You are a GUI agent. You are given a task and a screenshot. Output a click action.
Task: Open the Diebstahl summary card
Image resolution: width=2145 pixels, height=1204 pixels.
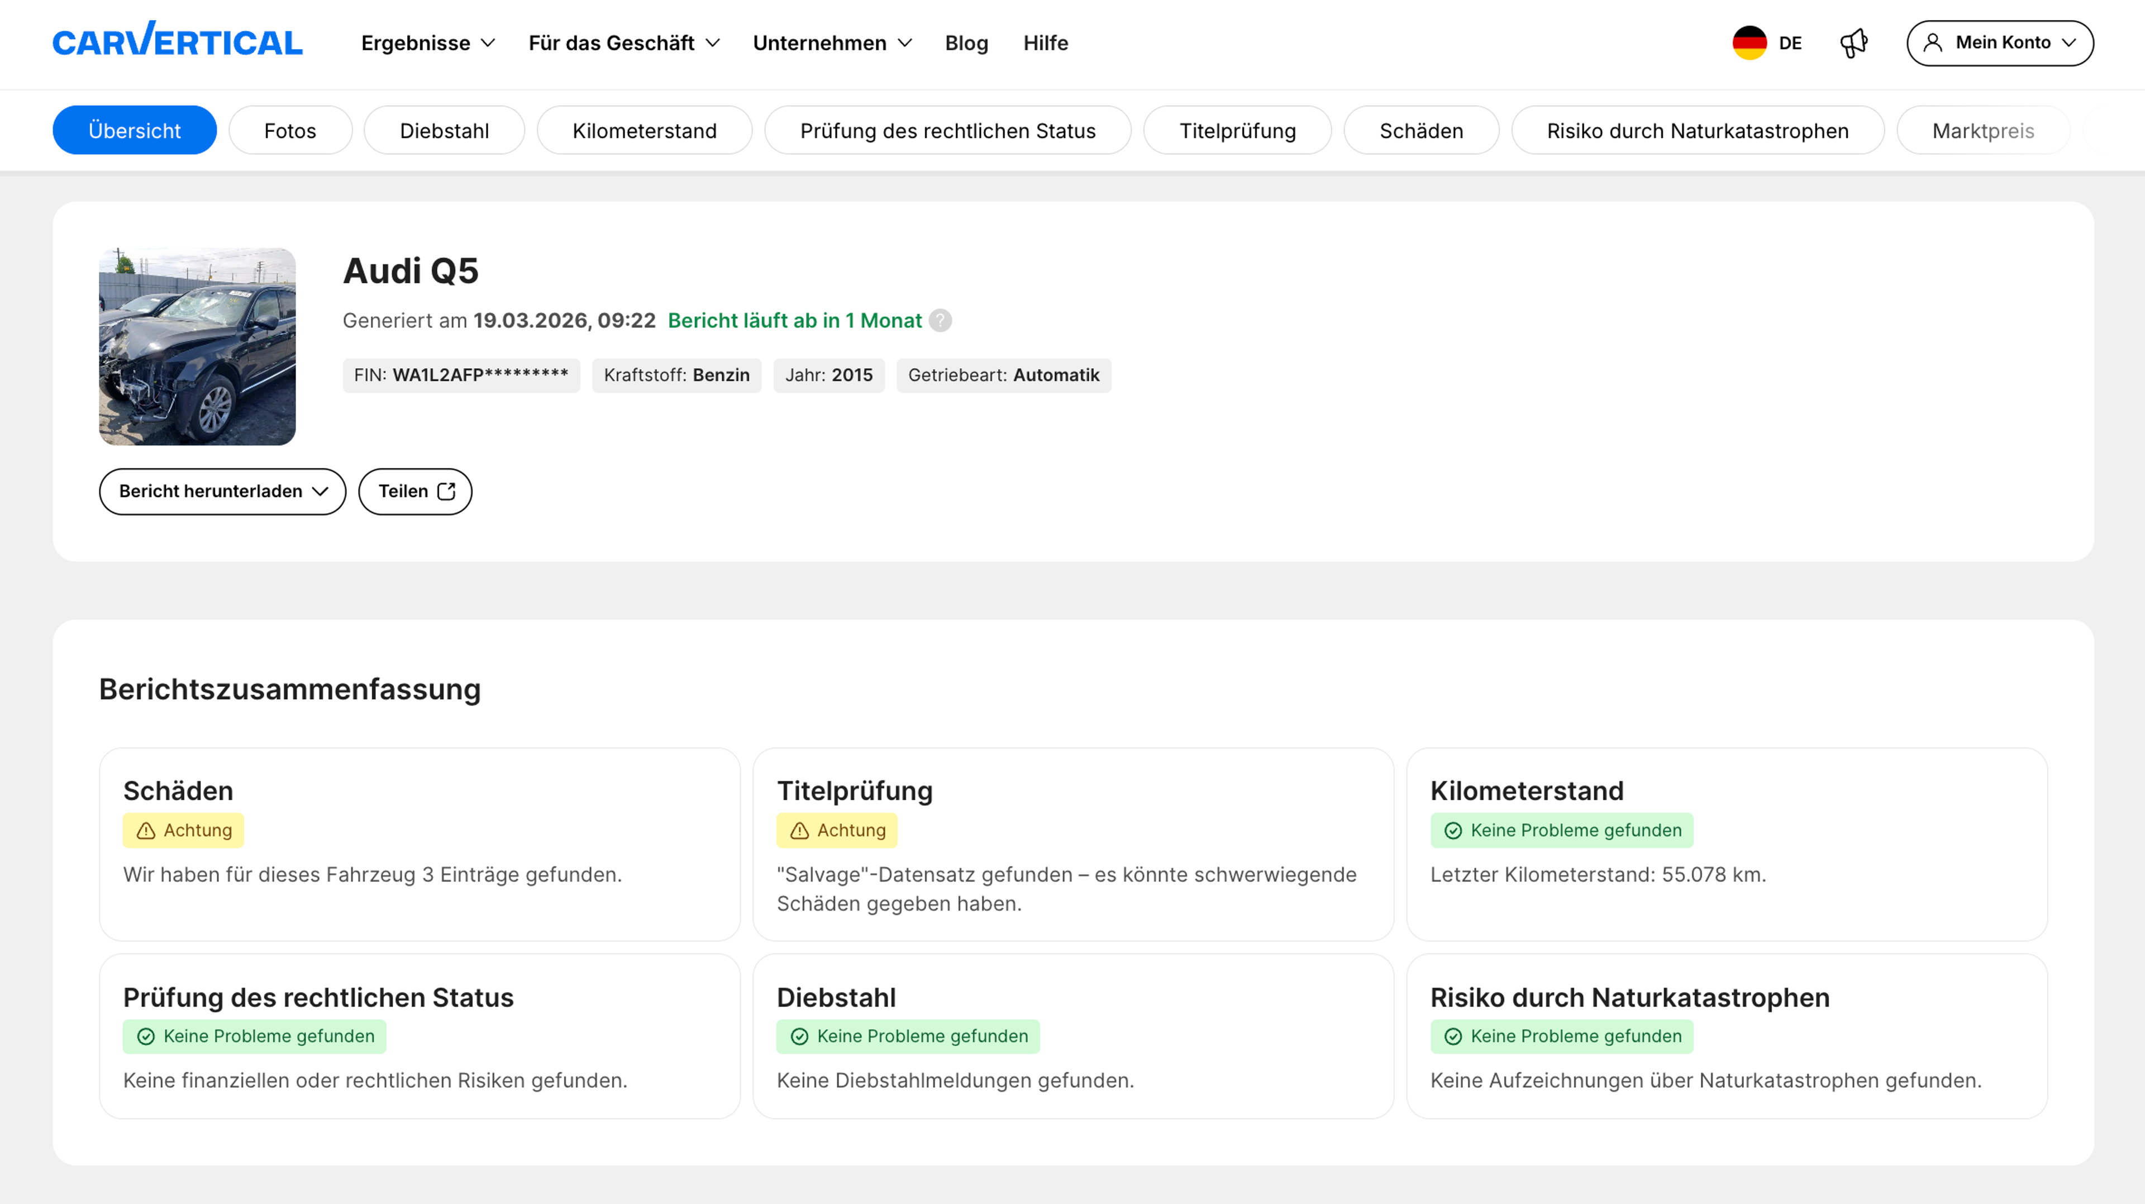tap(1072, 1036)
